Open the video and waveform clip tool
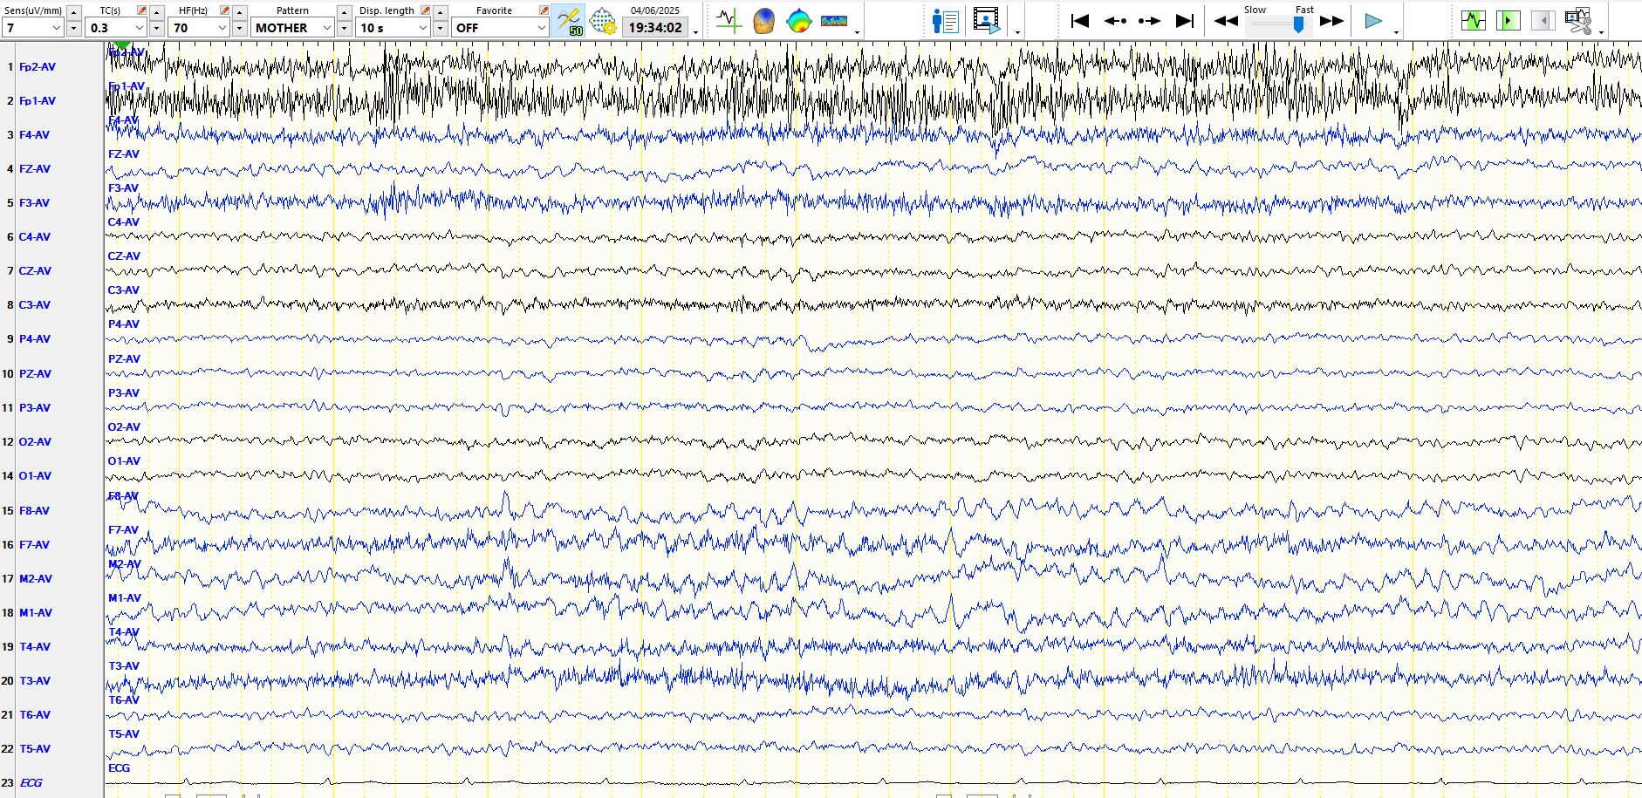 click(1577, 21)
